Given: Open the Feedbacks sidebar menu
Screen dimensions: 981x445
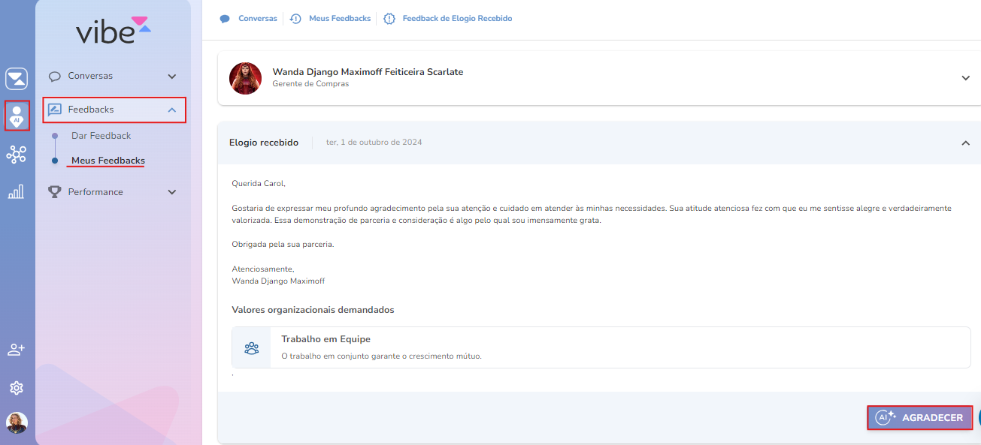Looking at the screenshot, I should point(114,110).
